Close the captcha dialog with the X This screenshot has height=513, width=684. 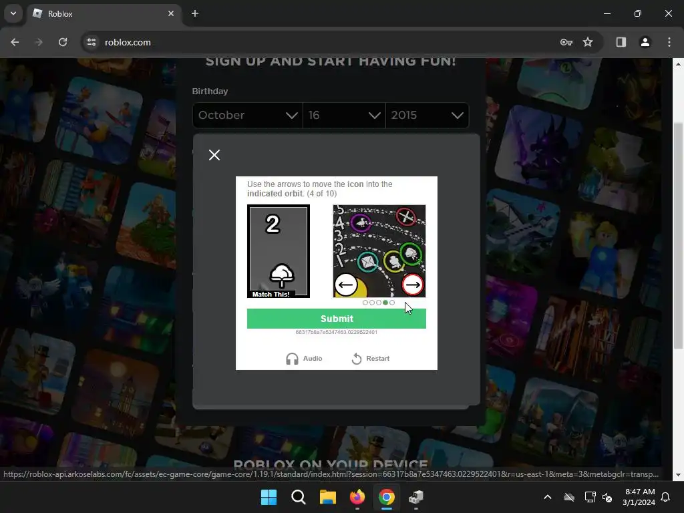214,155
